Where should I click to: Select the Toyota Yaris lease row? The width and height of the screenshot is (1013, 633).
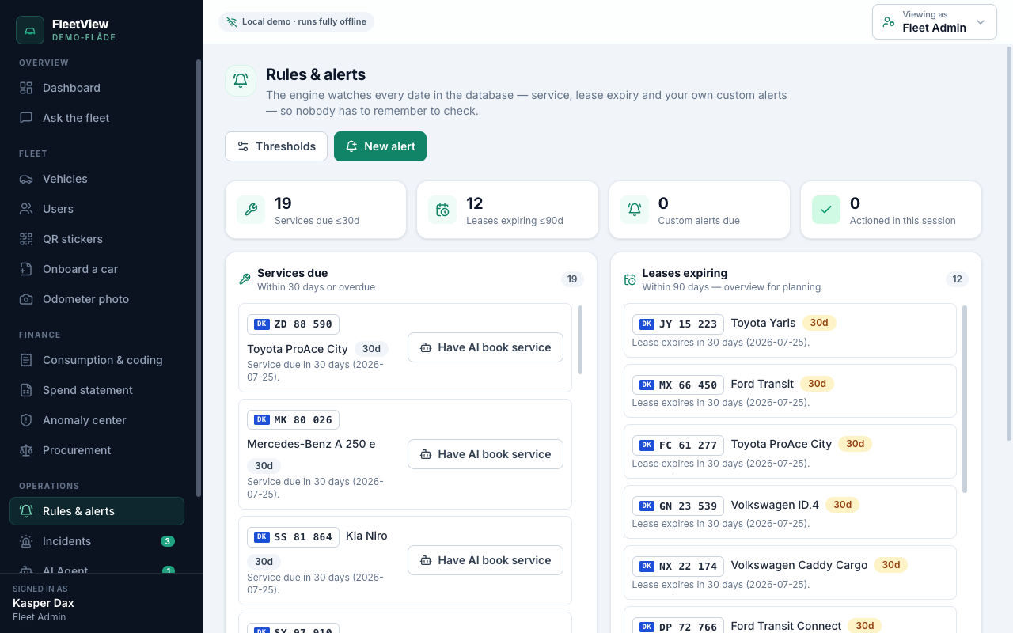[790, 331]
